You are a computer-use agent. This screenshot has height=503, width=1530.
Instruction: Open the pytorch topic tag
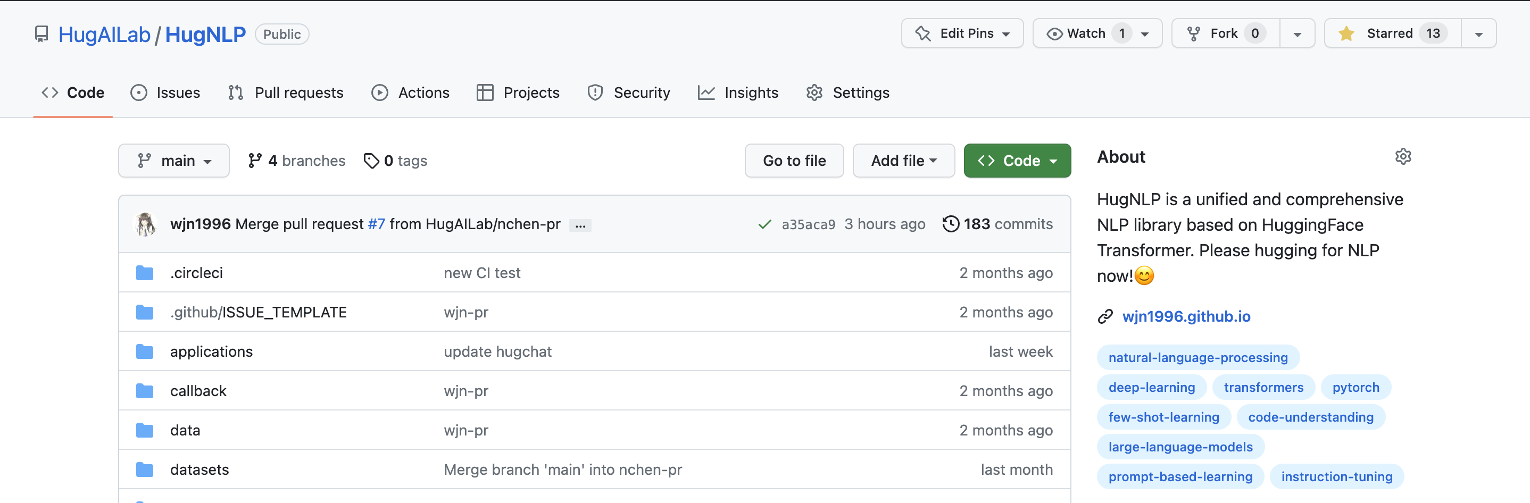1355,387
